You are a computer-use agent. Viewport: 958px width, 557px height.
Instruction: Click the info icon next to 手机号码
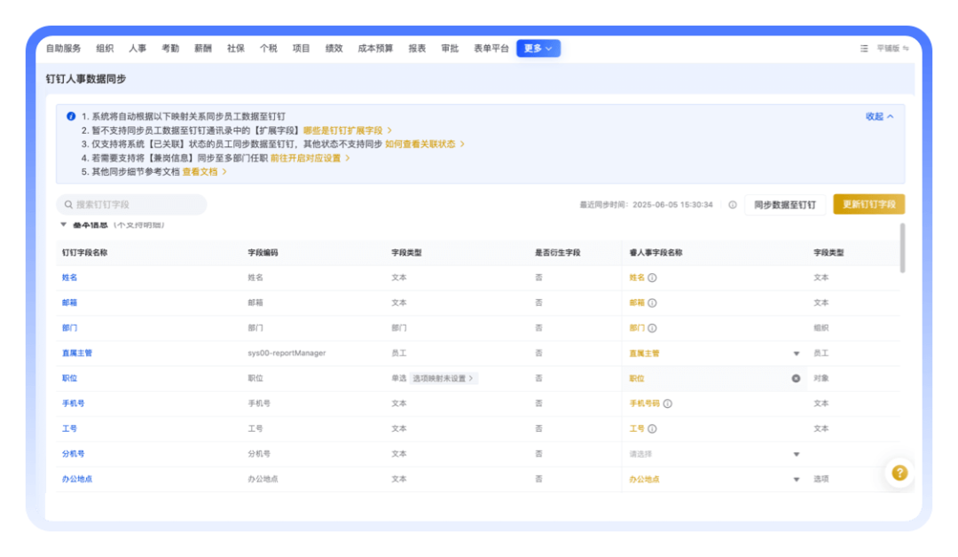tap(667, 404)
